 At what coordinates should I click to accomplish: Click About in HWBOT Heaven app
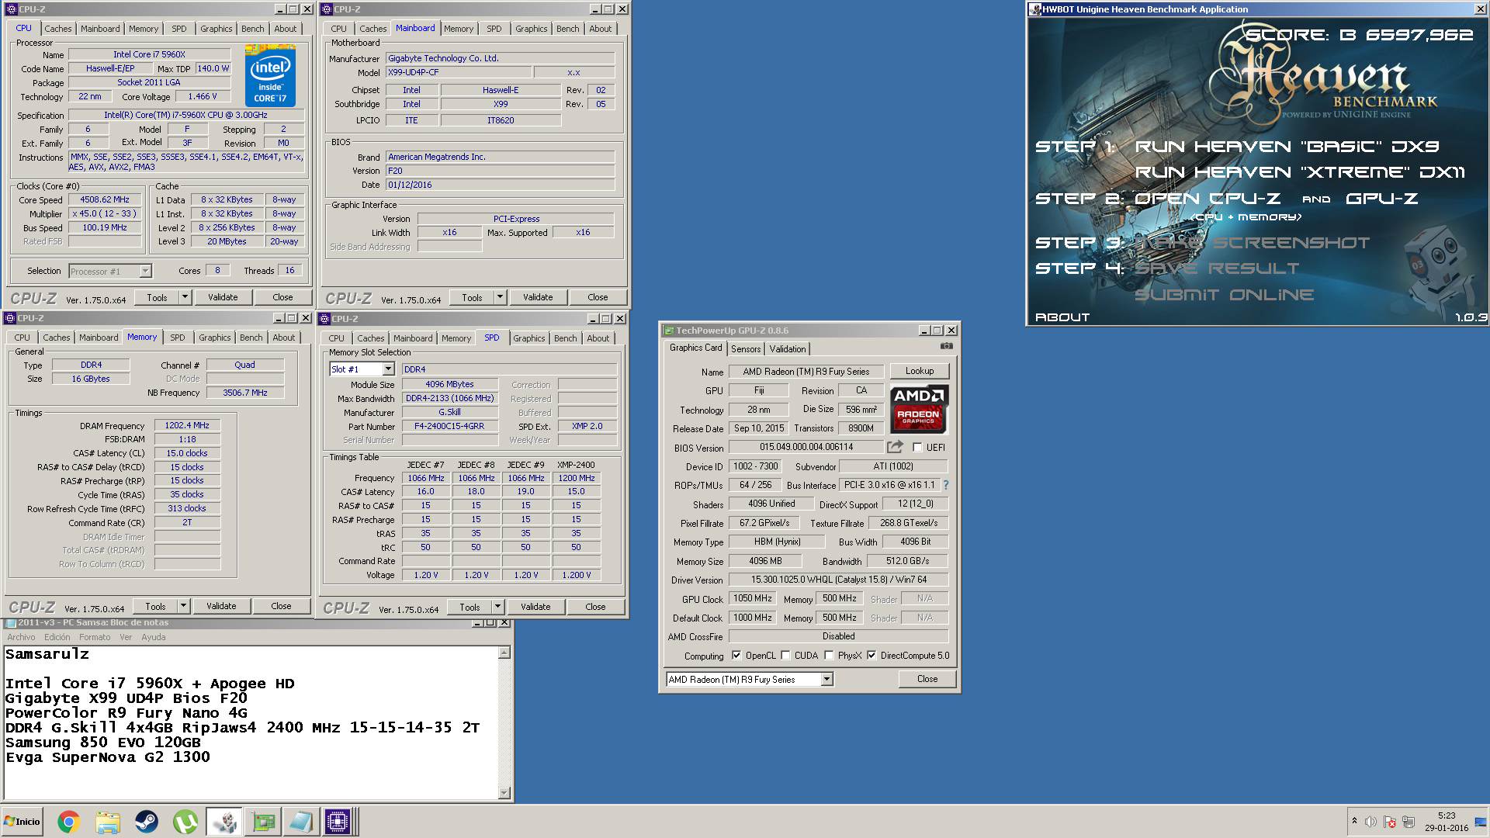click(1062, 317)
